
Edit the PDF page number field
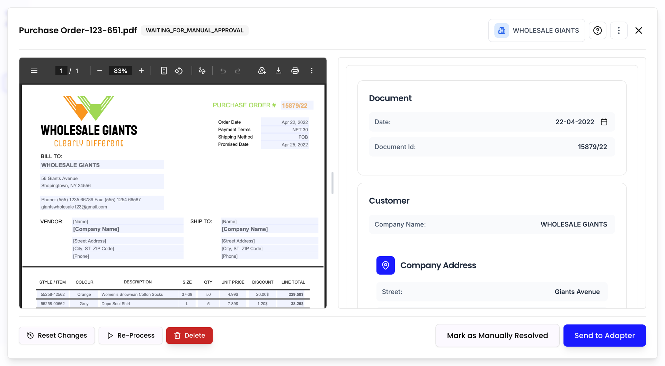(61, 71)
